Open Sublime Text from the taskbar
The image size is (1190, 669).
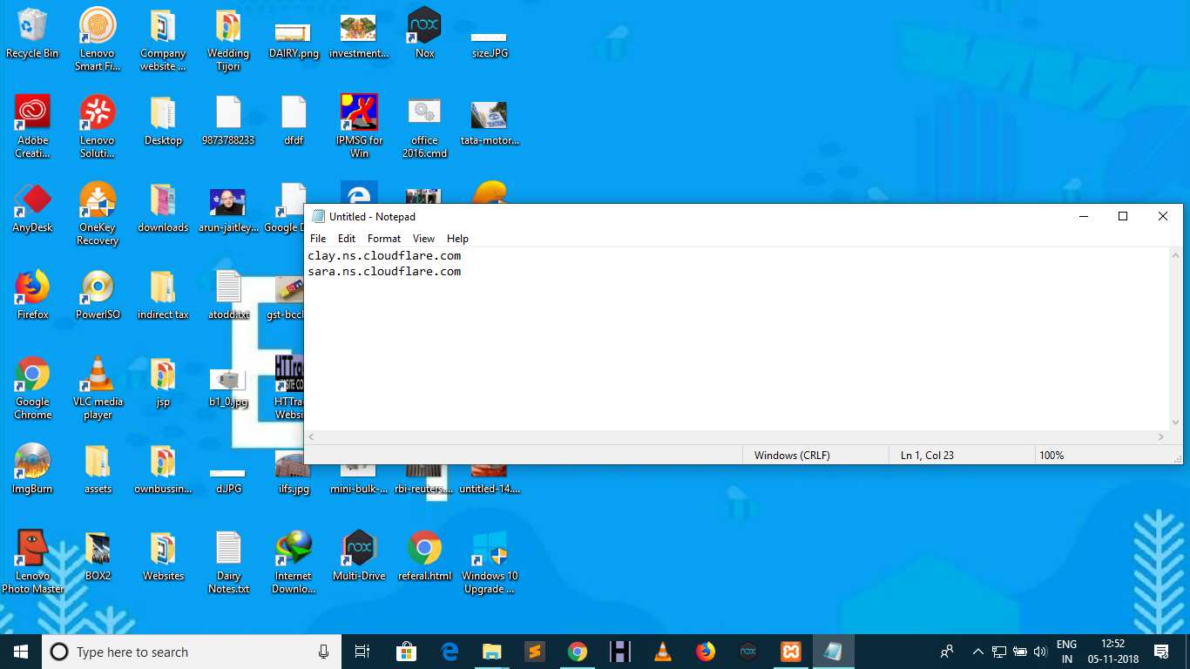534,652
